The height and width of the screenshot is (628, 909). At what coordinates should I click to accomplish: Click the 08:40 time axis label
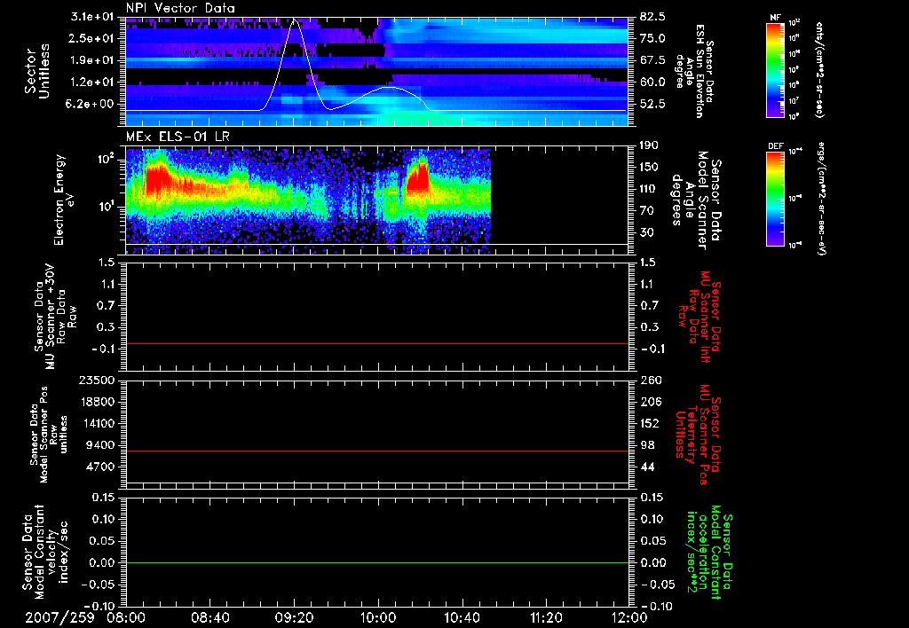coord(209,617)
